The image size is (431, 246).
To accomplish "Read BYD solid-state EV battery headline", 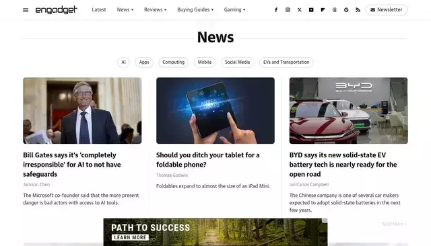I will click(x=343, y=165).
